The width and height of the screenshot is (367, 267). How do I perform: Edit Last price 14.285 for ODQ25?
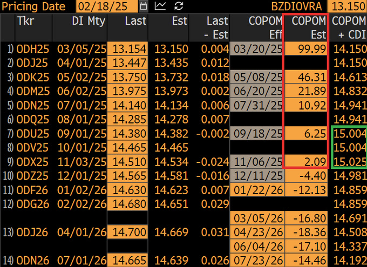[x=127, y=119]
